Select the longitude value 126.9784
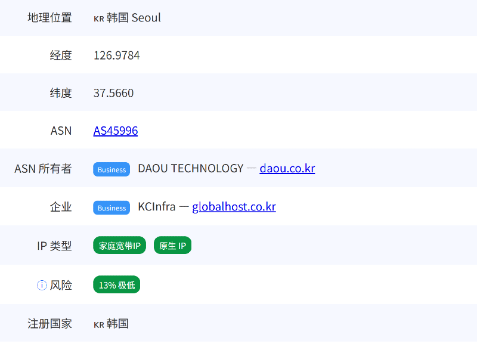This screenshot has width=477, height=344. click(x=117, y=55)
